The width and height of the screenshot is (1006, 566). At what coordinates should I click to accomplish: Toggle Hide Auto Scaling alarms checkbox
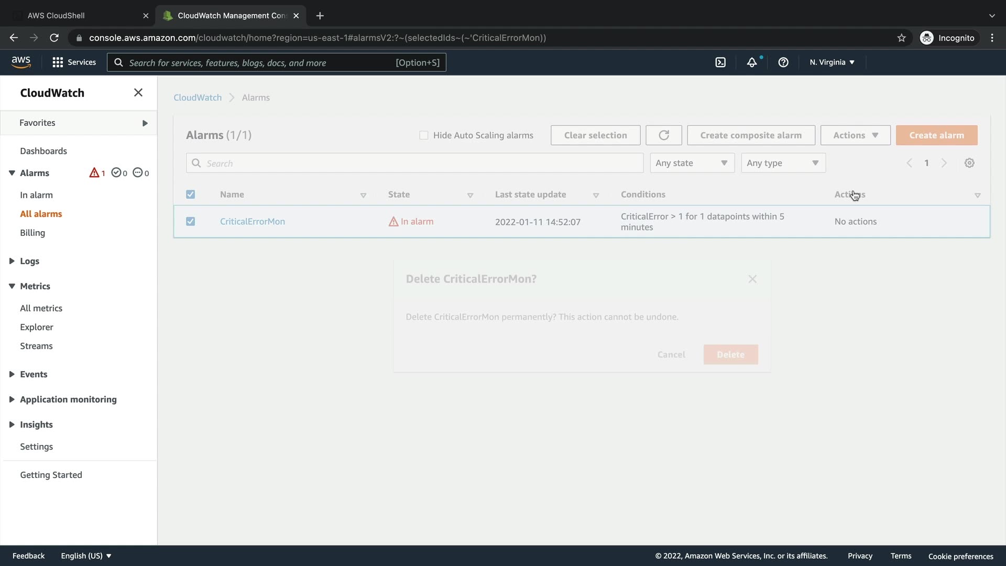pos(424,135)
